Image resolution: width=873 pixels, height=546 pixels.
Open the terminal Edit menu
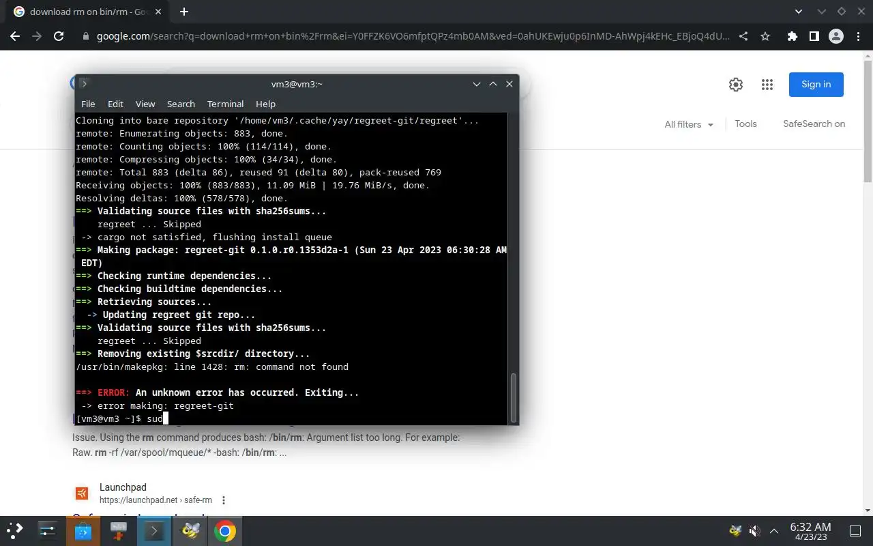[x=115, y=104]
